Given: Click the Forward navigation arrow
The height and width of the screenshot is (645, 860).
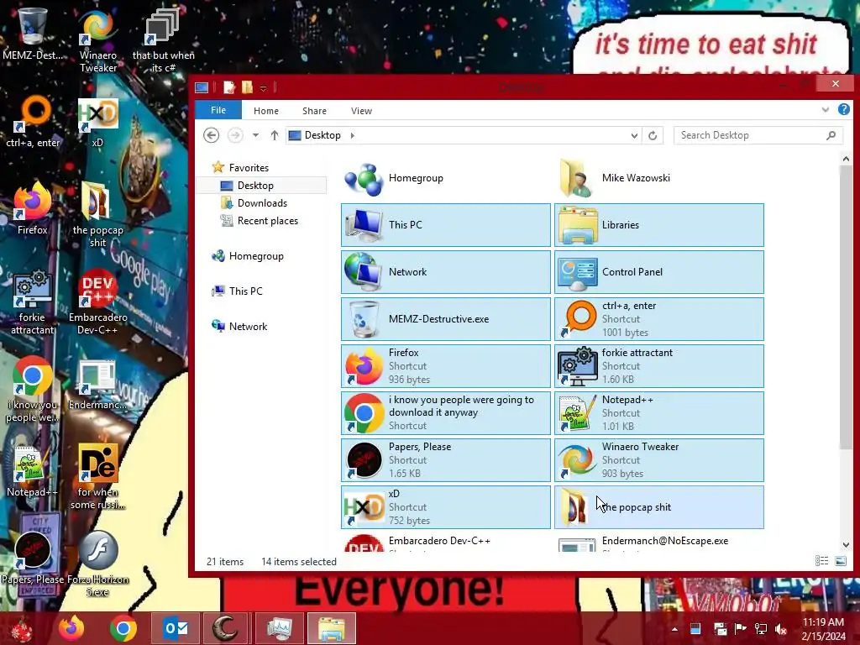Looking at the screenshot, I should [x=235, y=135].
